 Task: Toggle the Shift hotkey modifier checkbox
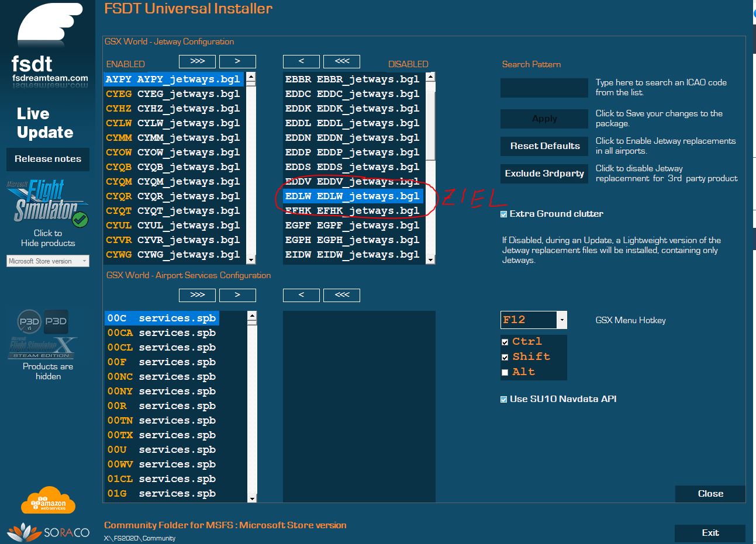(505, 358)
